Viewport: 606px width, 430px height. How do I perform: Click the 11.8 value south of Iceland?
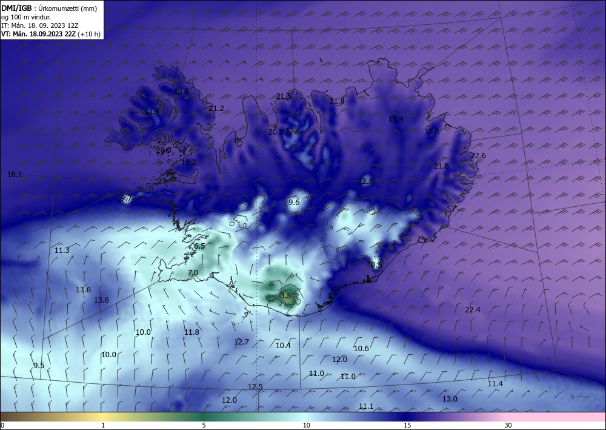tap(191, 332)
